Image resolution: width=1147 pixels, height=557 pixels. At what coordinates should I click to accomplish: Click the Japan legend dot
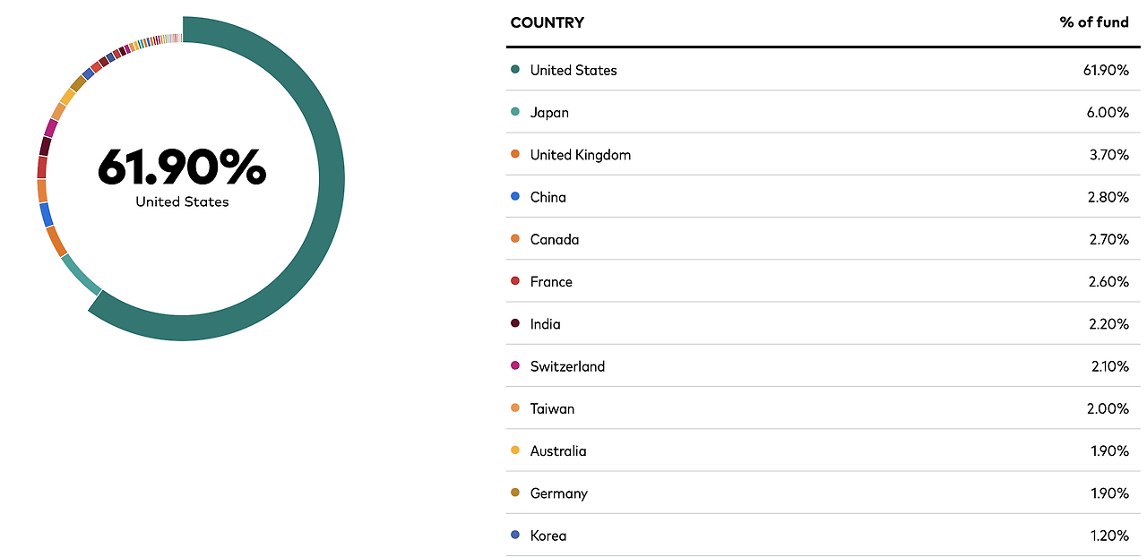(515, 112)
